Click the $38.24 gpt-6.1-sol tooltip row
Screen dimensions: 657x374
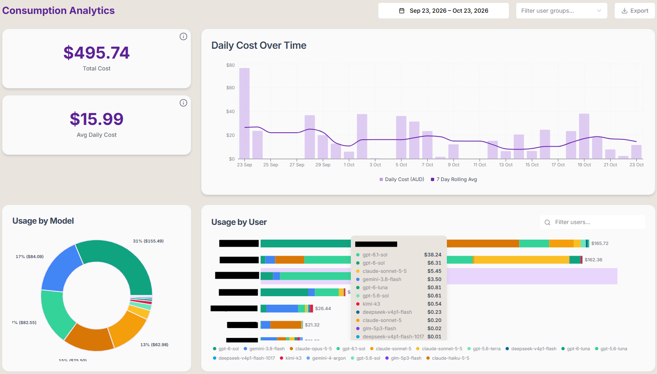pyautogui.click(x=398, y=255)
